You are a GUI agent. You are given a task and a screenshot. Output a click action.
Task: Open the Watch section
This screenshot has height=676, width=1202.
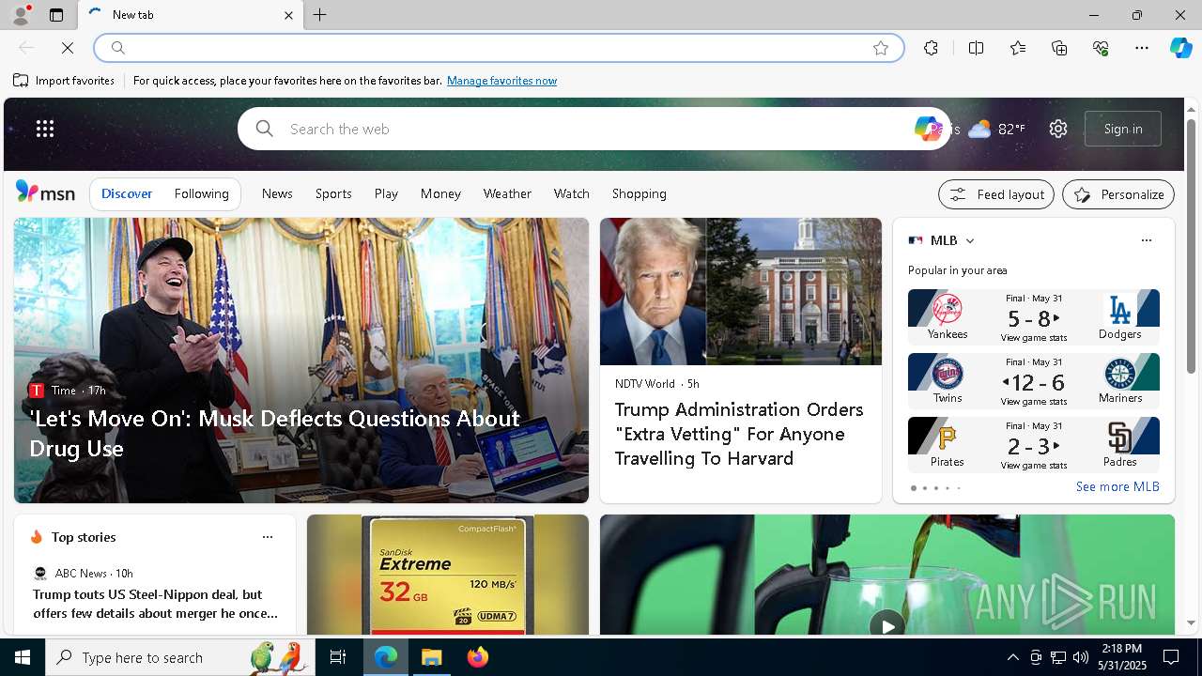click(x=571, y=193)
